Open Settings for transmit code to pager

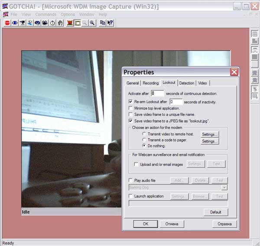click(210, 141)
